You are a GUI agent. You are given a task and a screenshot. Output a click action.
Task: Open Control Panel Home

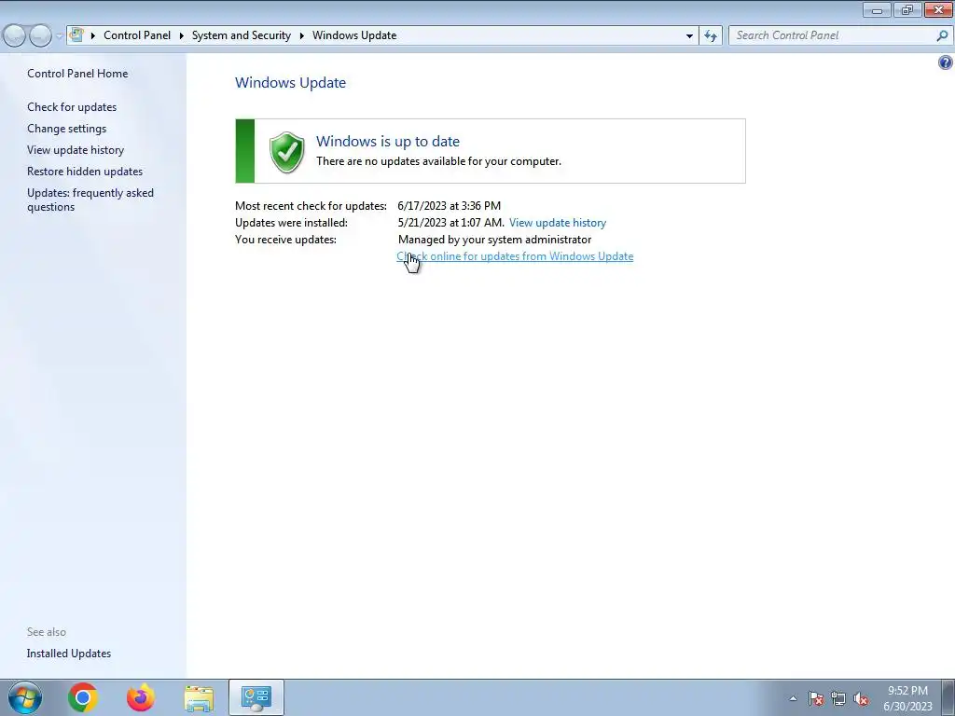[77, 74]
